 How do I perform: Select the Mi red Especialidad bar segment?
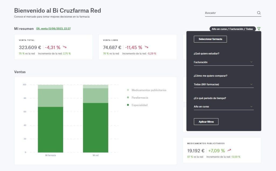[96, 128]
